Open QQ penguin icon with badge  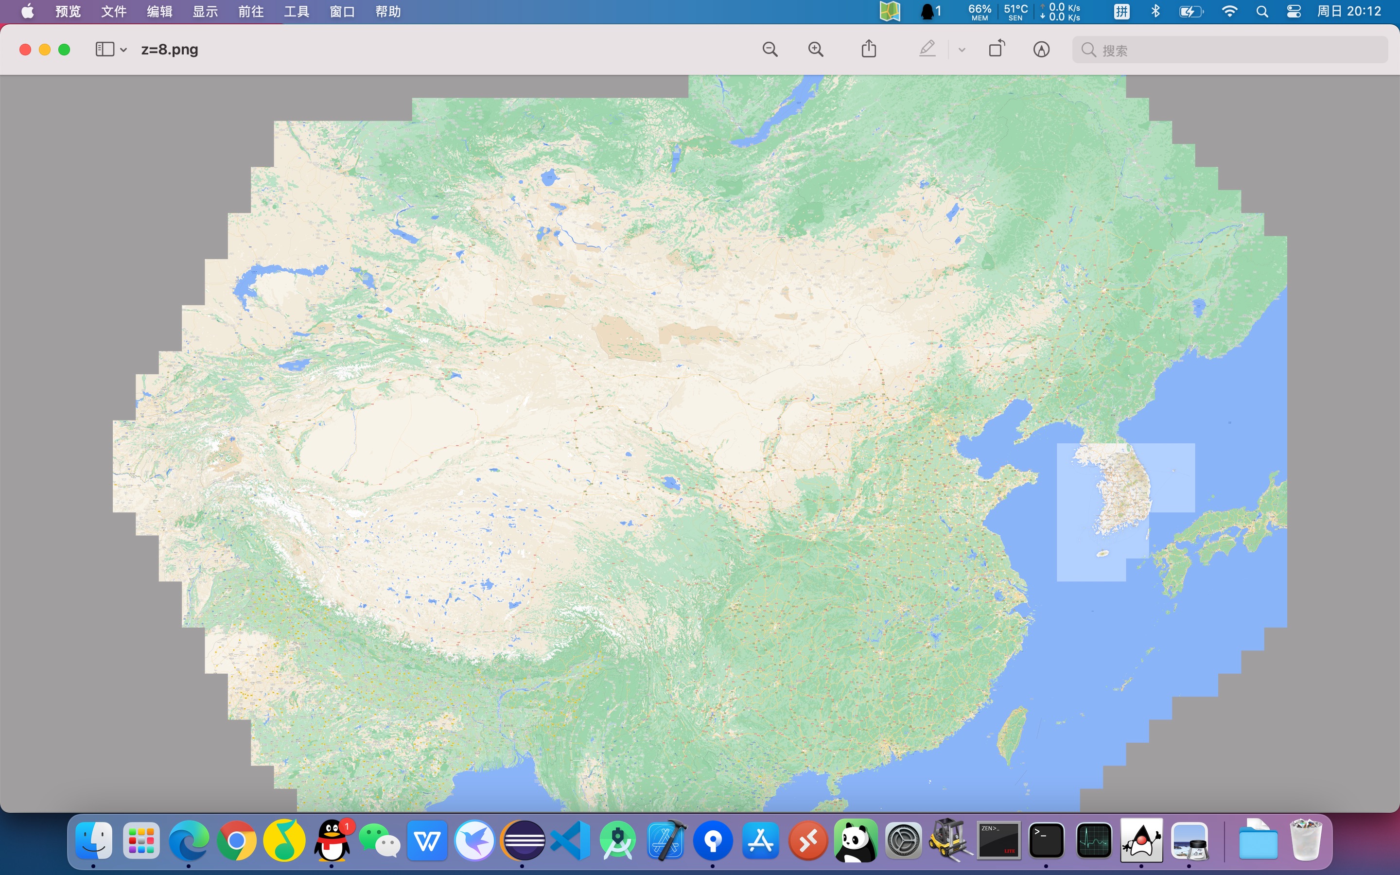click(x=332, y=840)
